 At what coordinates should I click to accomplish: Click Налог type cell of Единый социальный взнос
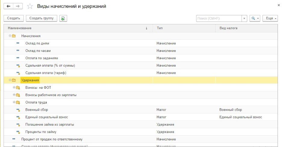point(184,117)
